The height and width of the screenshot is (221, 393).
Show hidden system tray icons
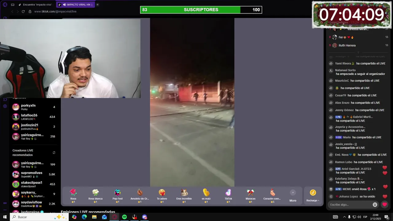[344, 217]
